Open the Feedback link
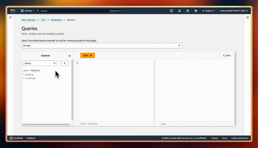The image size is (258, 148). click(x=31, y=138)
